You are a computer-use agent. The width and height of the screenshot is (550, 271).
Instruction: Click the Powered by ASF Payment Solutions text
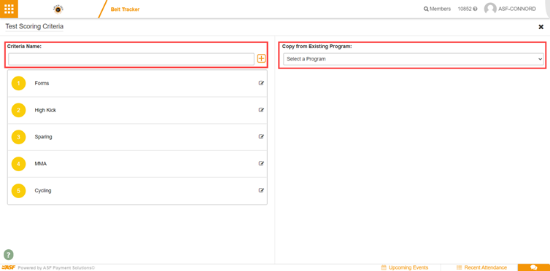tap(56, 267)
